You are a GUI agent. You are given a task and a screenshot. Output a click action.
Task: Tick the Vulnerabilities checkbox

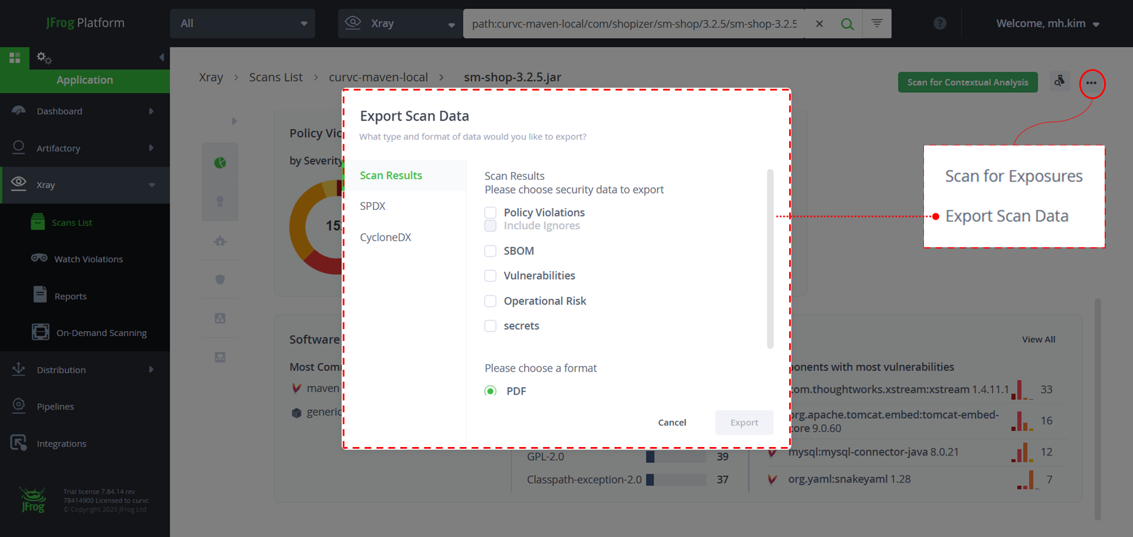click(491, 276)
